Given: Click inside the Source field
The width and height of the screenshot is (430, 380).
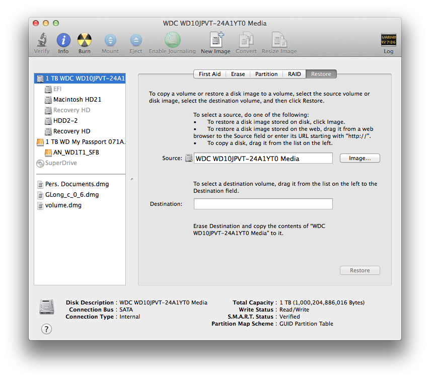Looking at the screenshot, I should [x=263, y=158].
